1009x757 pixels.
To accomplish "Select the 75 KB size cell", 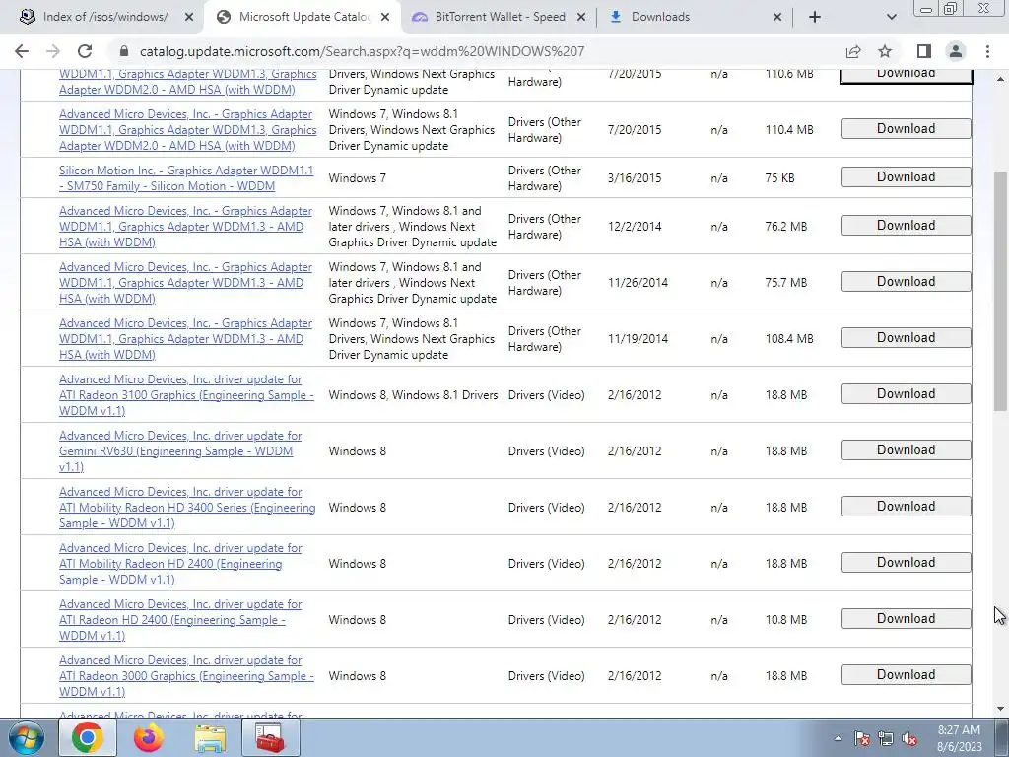I will (780, 178).
